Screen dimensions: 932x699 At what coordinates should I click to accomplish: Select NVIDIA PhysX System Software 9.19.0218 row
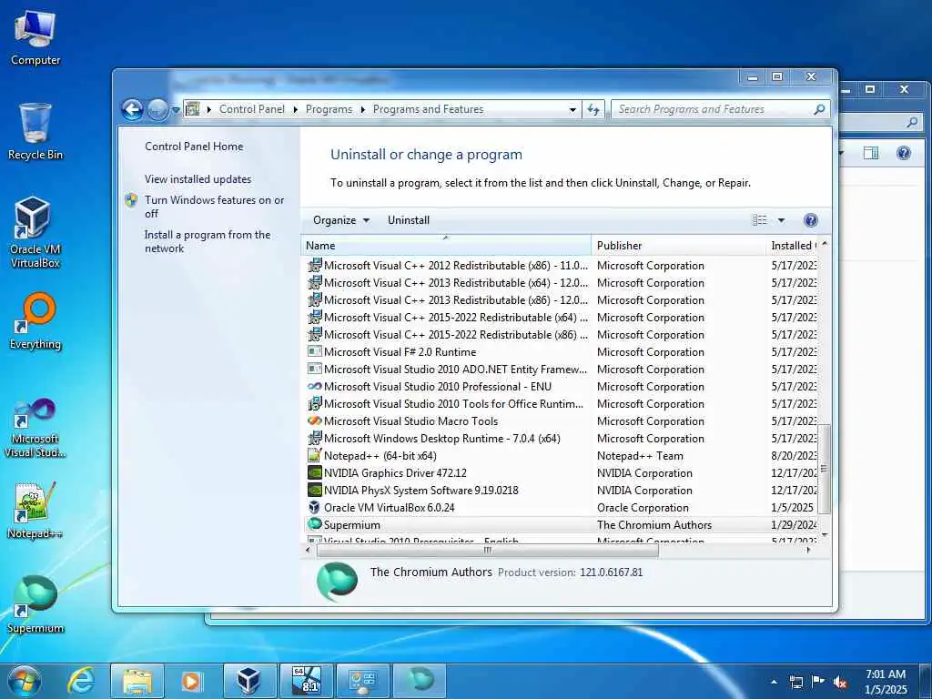[x=562, y=491]
